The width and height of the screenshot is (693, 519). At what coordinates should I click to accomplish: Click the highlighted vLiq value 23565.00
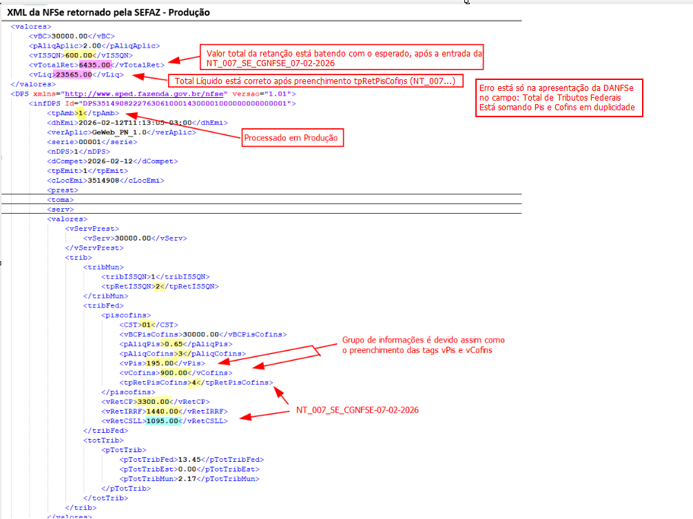click(74, 74)
